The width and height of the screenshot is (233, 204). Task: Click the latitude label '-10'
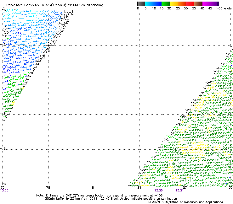pyautogui.click(x=3, y=10)
